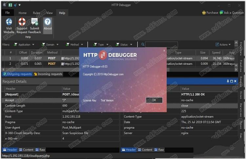Open the Sizes side tab
The width and height of the screenshot is (246, 159).
(x=241, y=95)
